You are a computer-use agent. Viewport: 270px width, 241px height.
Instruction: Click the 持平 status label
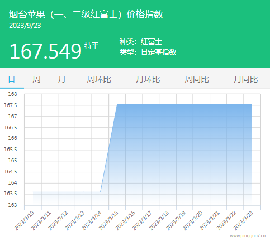(x=91, y=46)
